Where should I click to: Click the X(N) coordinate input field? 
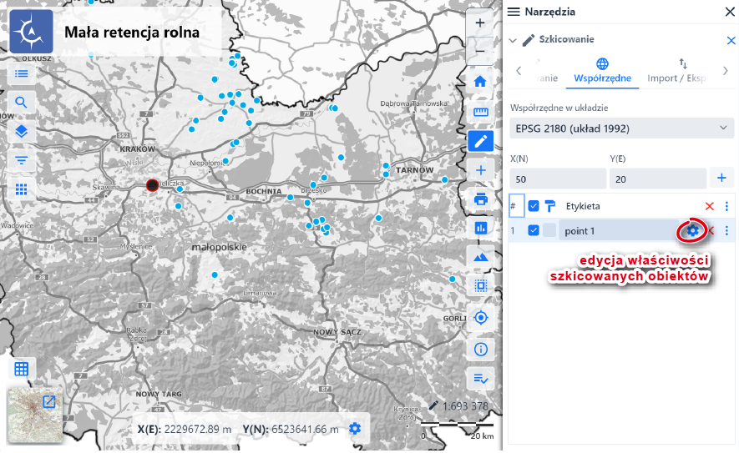point(557,179)
